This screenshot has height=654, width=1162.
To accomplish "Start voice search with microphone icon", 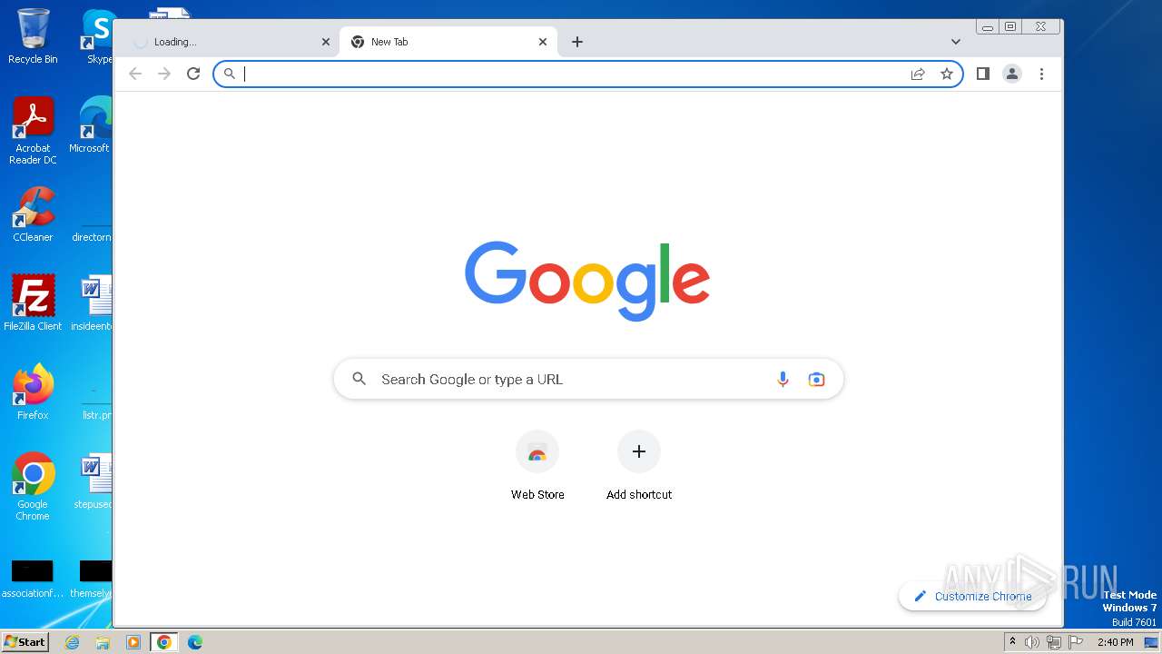I will tap(783, 379).
